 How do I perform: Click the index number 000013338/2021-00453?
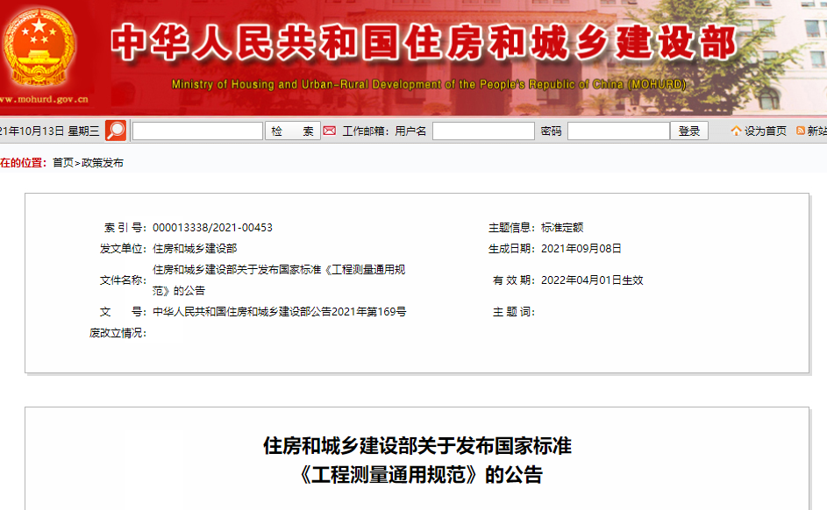pos(212,227)
